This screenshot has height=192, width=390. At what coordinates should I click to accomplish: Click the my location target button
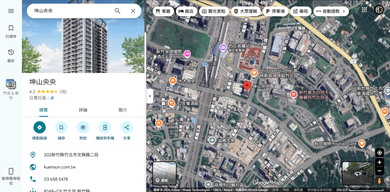380,153
